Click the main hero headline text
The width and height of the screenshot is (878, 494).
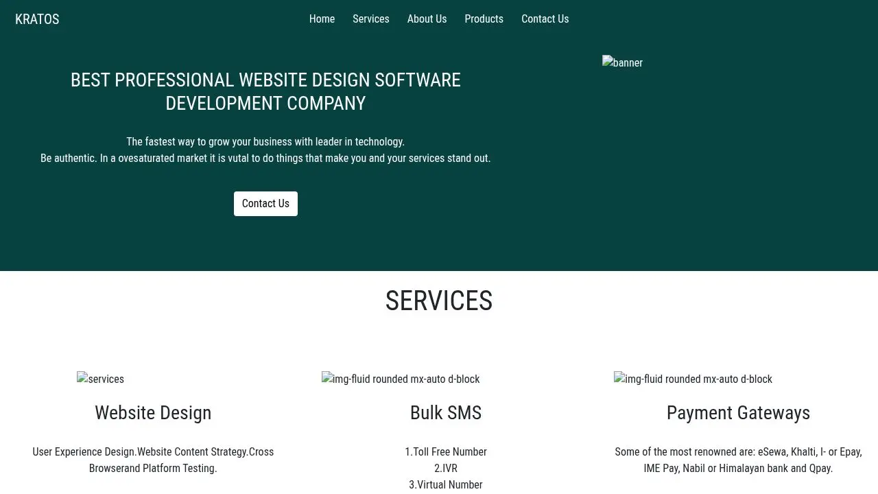265,91
